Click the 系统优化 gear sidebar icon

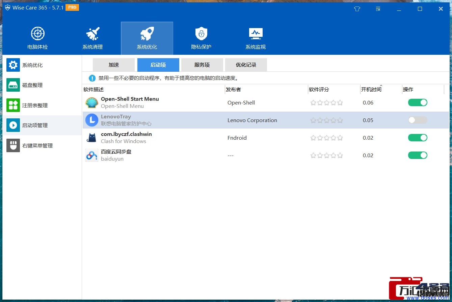[13, 65]
